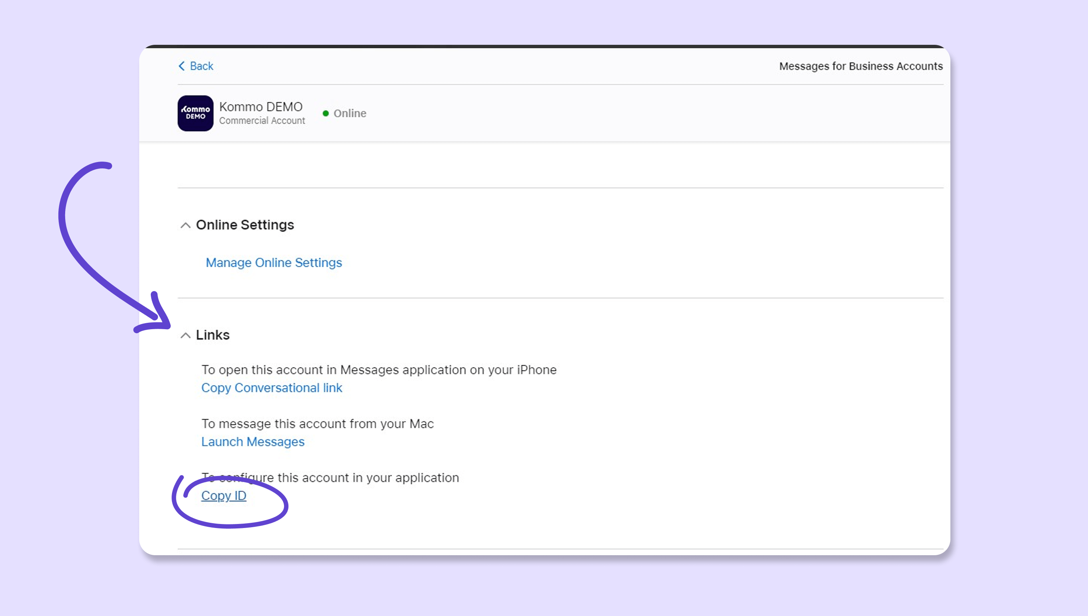Click the Commercial Account subtitle
1088x616 pixels.
point(262,120)
